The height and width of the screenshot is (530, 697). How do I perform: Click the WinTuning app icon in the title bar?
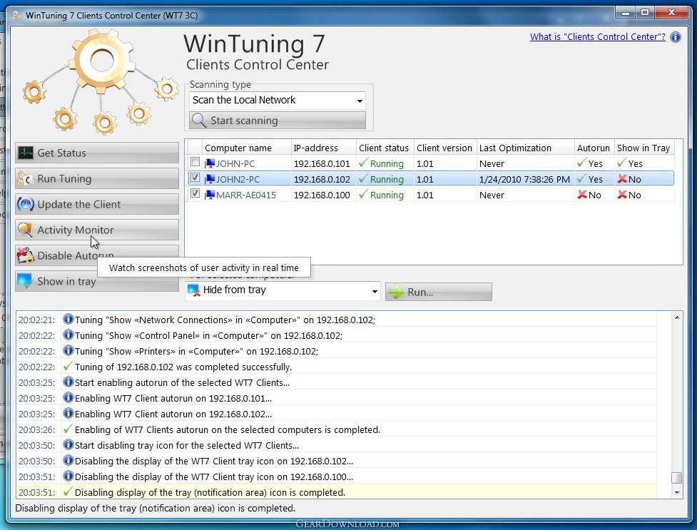tap(16, 16)
